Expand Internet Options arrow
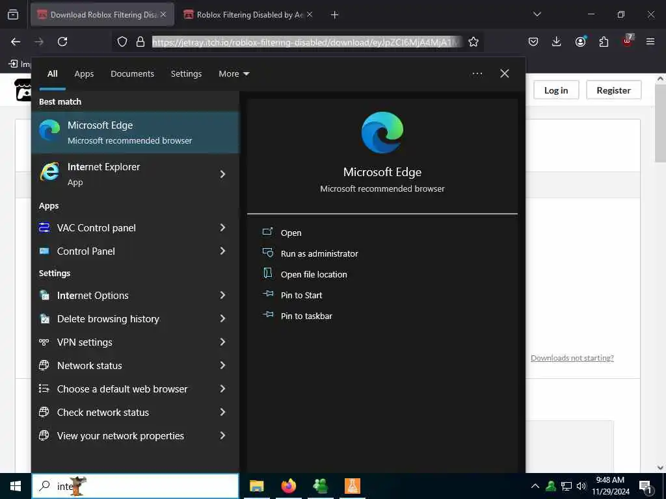 pyautogui.click(x=222, y=296)
